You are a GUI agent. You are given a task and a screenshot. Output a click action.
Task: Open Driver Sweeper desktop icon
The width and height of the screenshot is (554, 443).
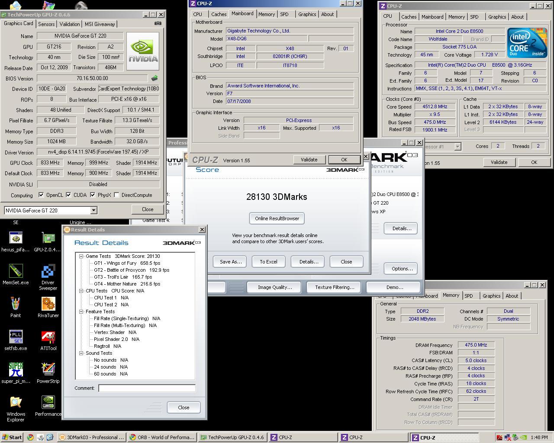point(48,277)
